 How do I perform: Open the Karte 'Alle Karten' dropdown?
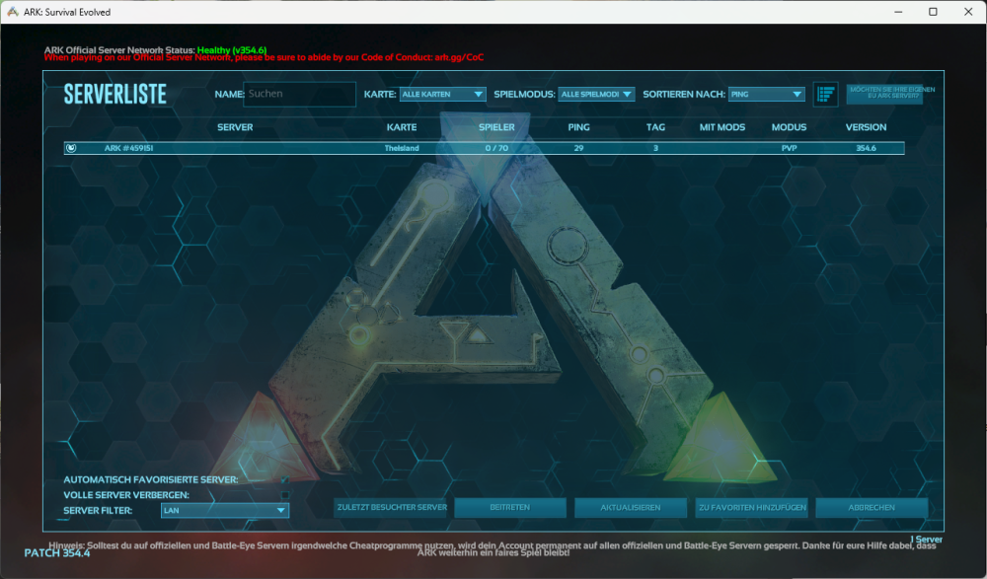click(x=442, y=95)
